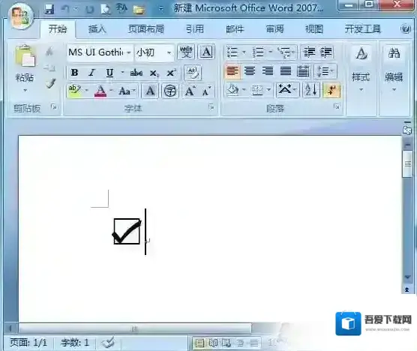The image size is (417, 351).
Task: Apply multilevel list
Action: coord(284,52)
